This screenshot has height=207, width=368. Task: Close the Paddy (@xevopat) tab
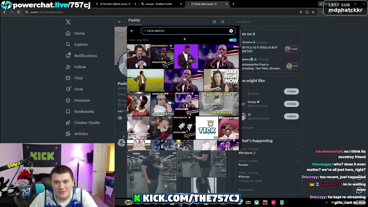[227, 4]
